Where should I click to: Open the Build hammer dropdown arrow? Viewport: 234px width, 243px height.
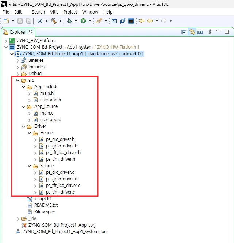61,21
